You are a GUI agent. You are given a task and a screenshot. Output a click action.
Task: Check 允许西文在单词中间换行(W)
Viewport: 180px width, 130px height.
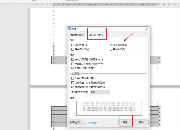tap(73, 64)
